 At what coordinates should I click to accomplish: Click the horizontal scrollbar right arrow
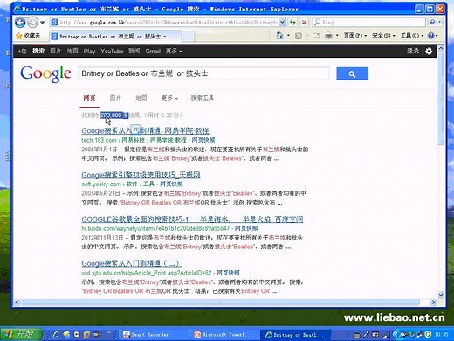(x=434, y=303)
